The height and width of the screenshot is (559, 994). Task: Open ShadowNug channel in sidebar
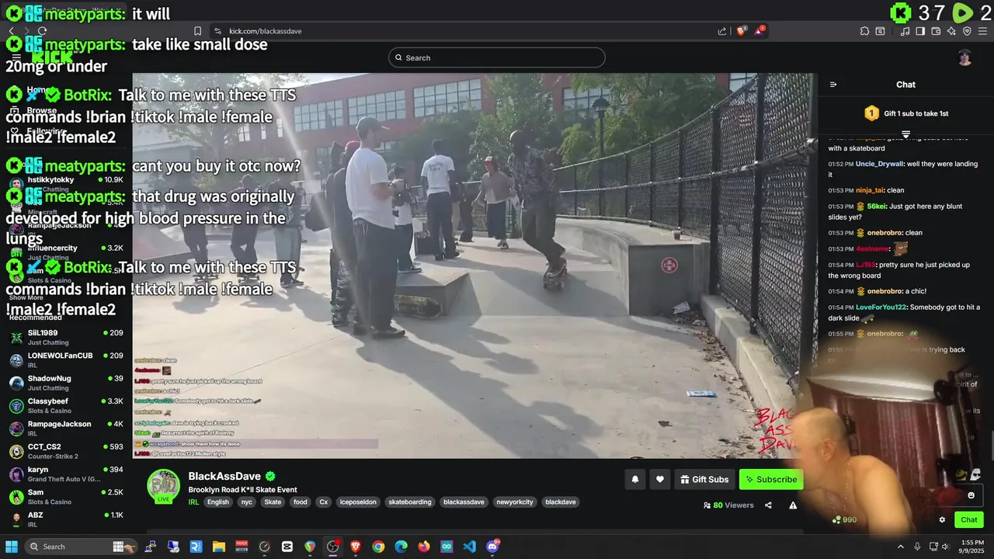pos(66,383)
